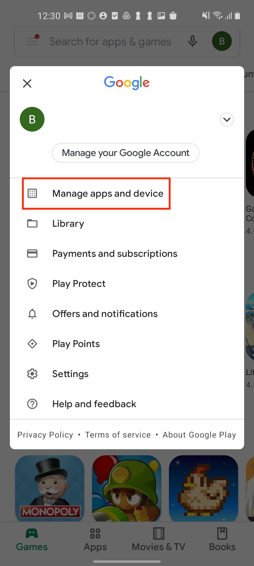The width and height of the screenshot is (254, 566).
Task: View Terms of service
Action: pyautogui.click(x=118, y=435)
